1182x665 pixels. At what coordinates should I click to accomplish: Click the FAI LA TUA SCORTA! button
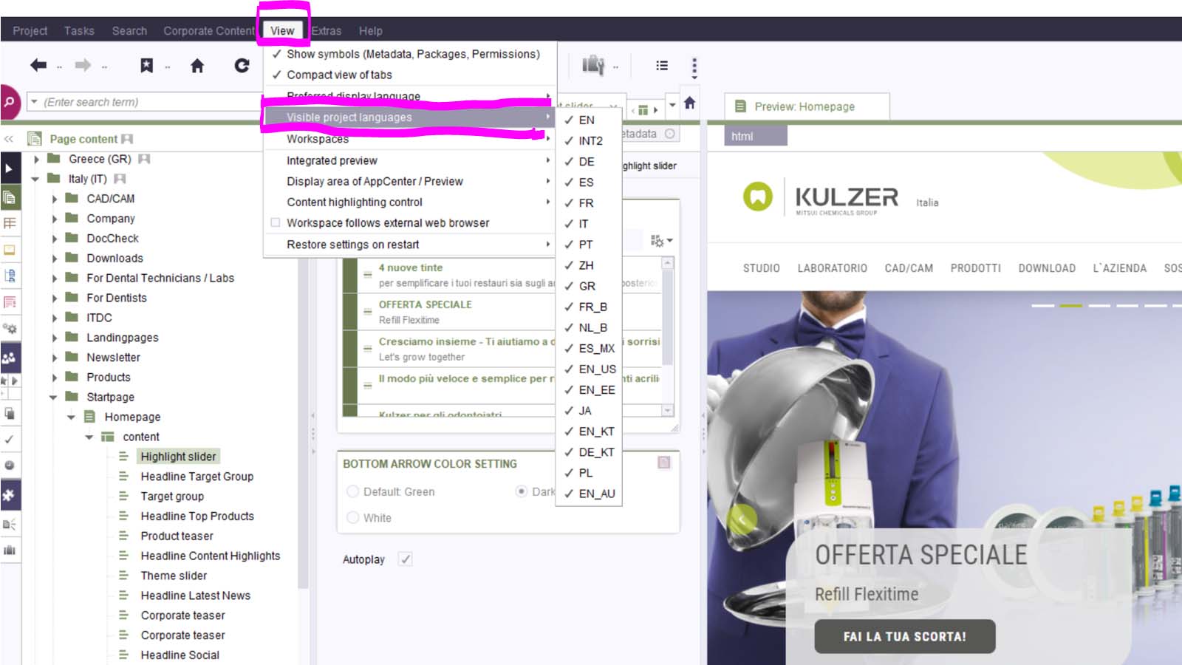[904, 636]
